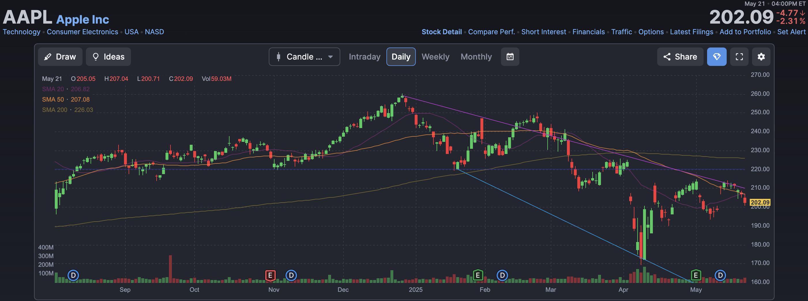Click the 400M volume axis label

[46, 247]
